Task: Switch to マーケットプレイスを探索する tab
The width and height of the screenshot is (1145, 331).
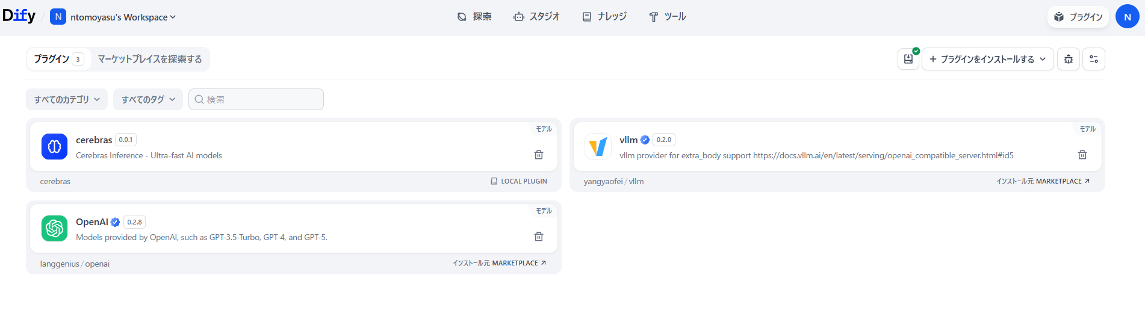Action: pyautogui.click(x=150, y=59)
